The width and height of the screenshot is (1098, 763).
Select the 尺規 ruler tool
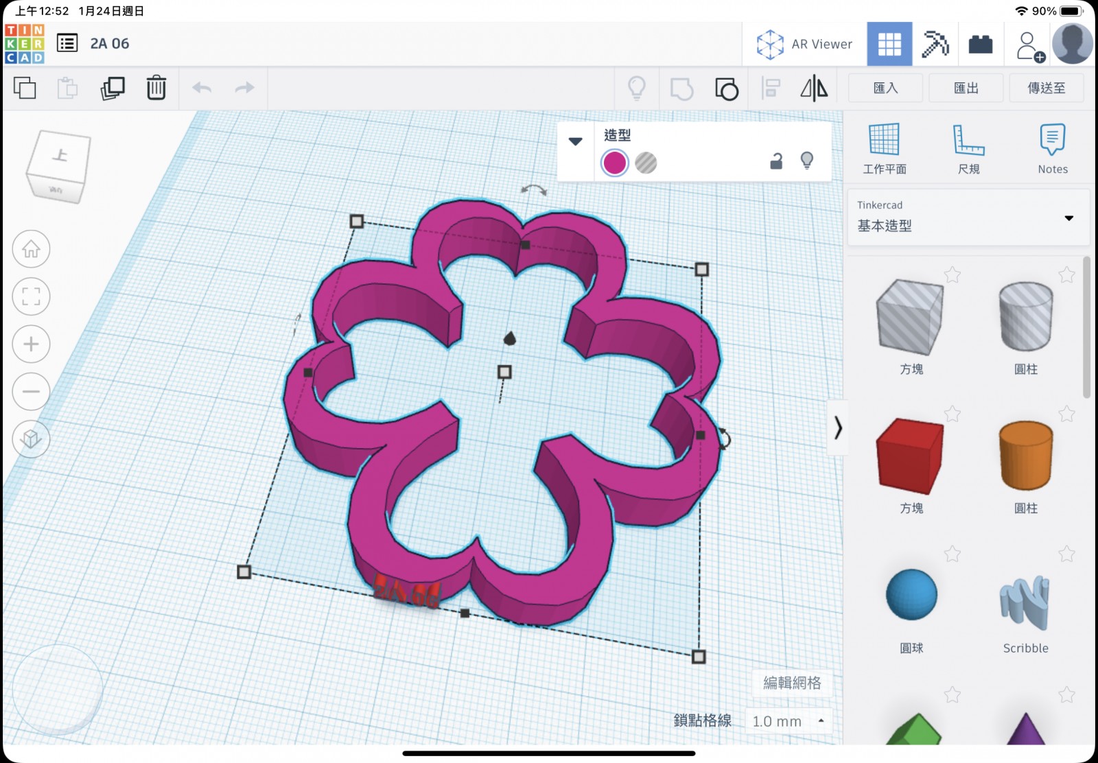[x=968, y=148]
